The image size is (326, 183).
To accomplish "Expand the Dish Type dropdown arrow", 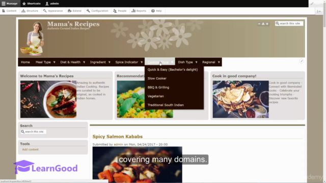I will 196,62.
